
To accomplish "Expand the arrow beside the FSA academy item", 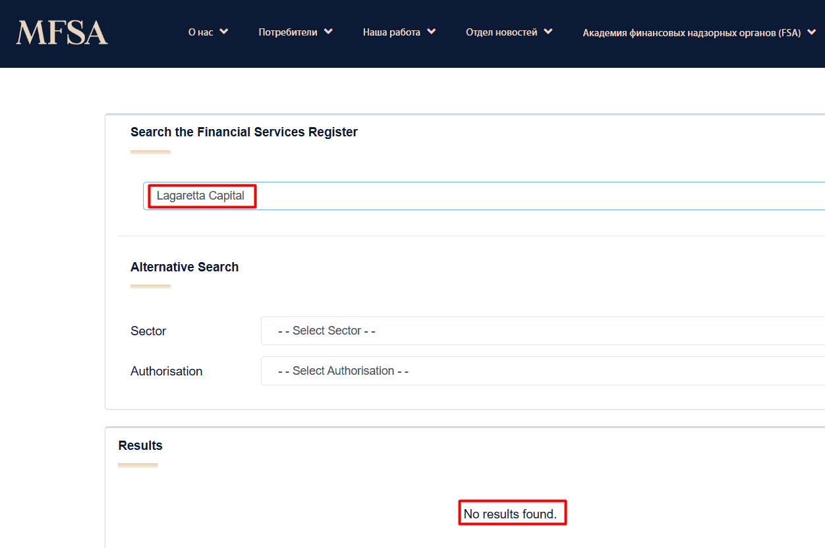I will [x=813, y=32].
